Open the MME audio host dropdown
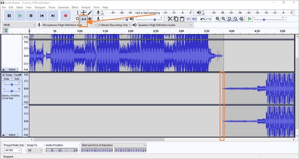Viewport: 299px width, 159px height. pos(20,25)
